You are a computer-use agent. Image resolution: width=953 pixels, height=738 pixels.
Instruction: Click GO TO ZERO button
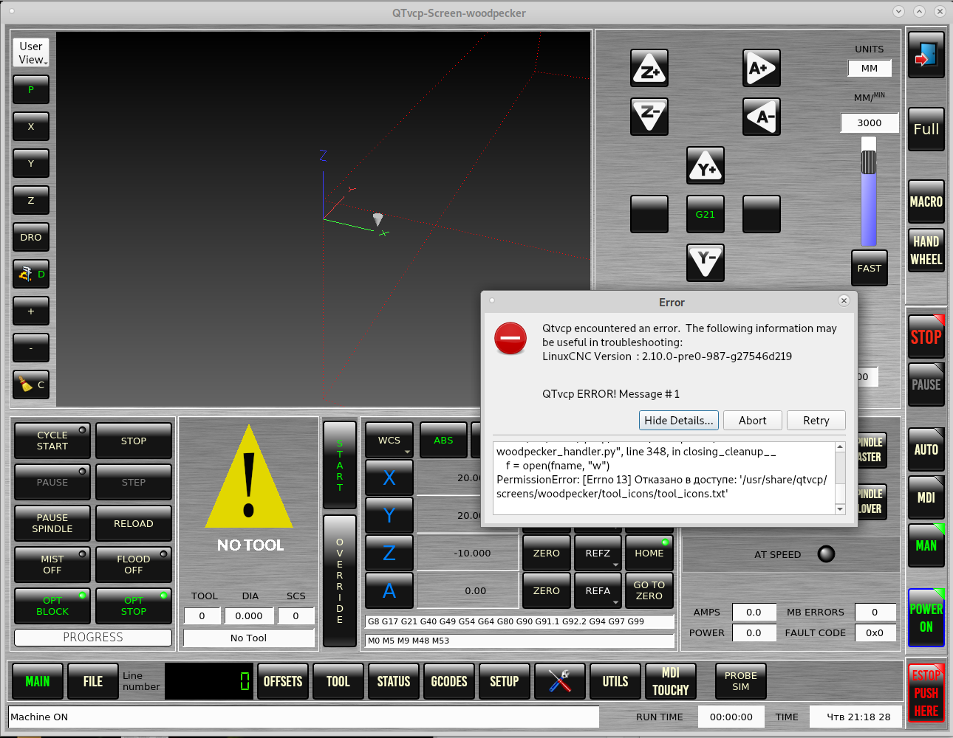(649, 590)
